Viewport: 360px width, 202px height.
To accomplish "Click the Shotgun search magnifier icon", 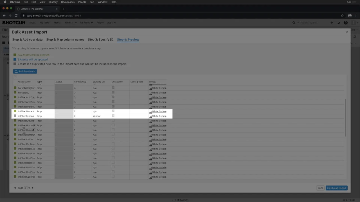I will click(294, 23).
